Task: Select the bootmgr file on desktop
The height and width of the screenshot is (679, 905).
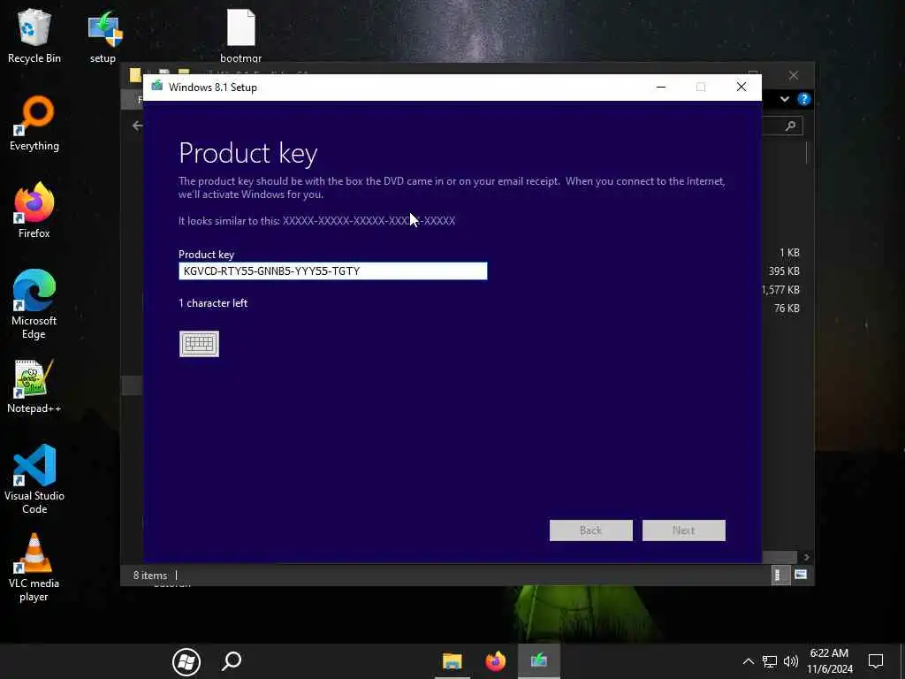Action: click(x=240, y=35)
